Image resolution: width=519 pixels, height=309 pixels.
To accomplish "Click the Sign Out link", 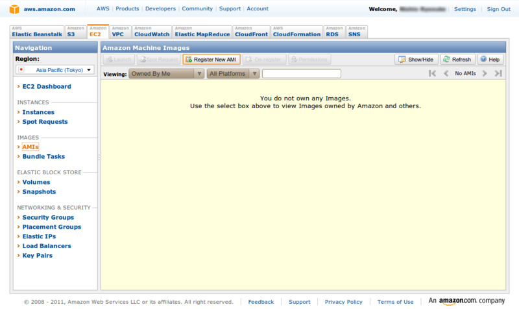I will 498,9.
